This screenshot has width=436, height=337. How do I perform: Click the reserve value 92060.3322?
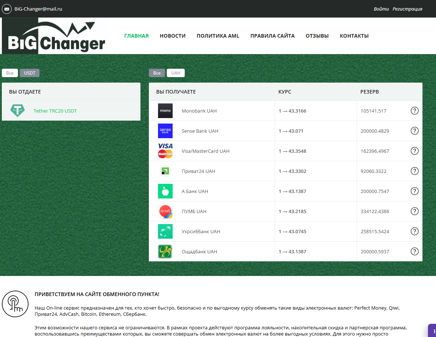click(x=373, y=171)
